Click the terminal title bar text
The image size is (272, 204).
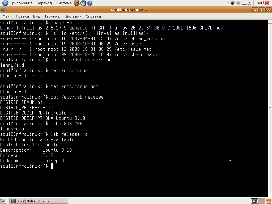click(x=129, y=10)
